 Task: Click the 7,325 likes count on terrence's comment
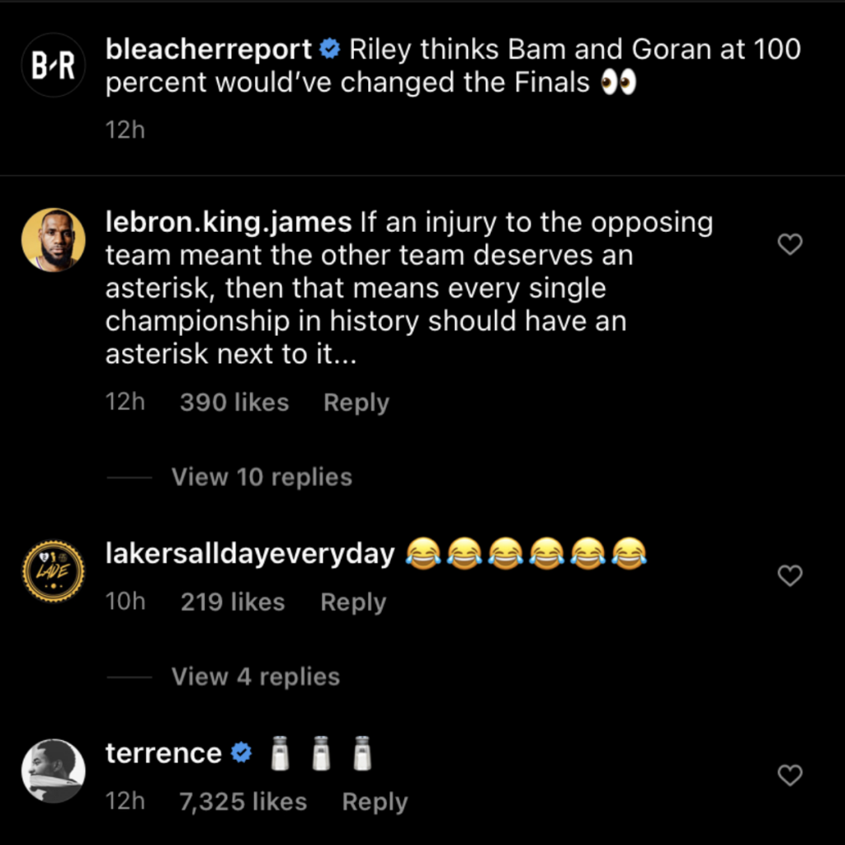pyautogui.click(x=242, y=800)
